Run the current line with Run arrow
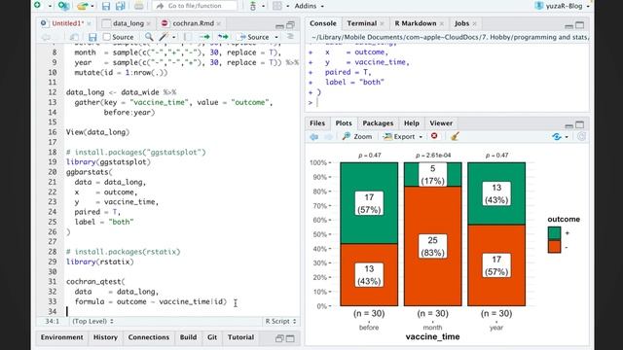 [204, 37]
